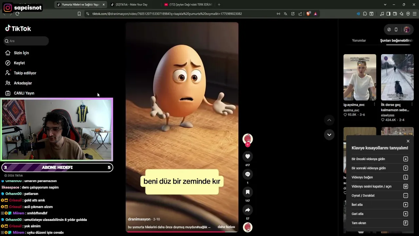The image size is (419, 236).
Task: Open CANLI Yayın section
Action: tap(20, 93)
